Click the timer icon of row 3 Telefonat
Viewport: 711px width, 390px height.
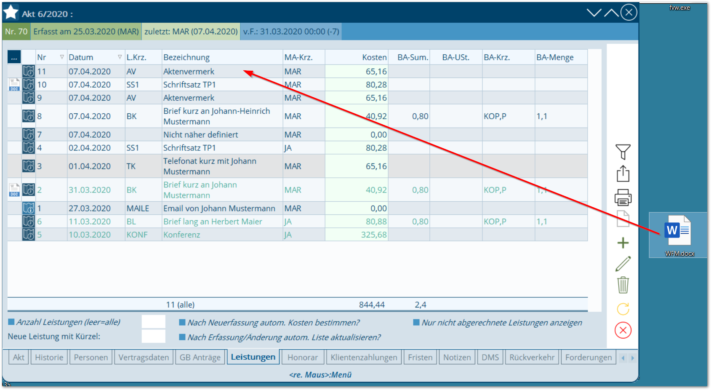(29, 166)
